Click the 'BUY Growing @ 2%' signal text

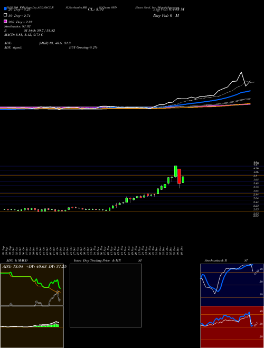[83, 47]
